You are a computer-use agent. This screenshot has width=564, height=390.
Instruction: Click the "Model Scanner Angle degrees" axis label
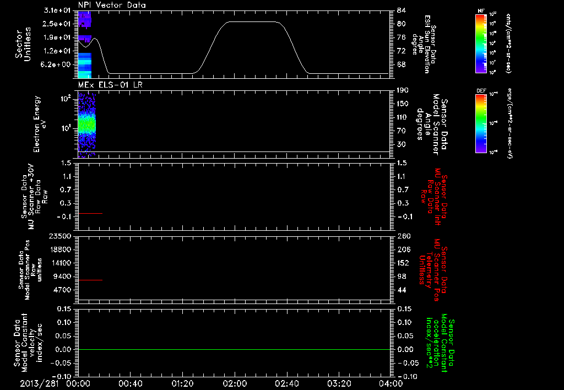(x=432, y=124)
